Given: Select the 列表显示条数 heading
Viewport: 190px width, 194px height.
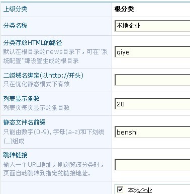Looking at the screenshot, I should pyautogui.click(x=21, y=99).
